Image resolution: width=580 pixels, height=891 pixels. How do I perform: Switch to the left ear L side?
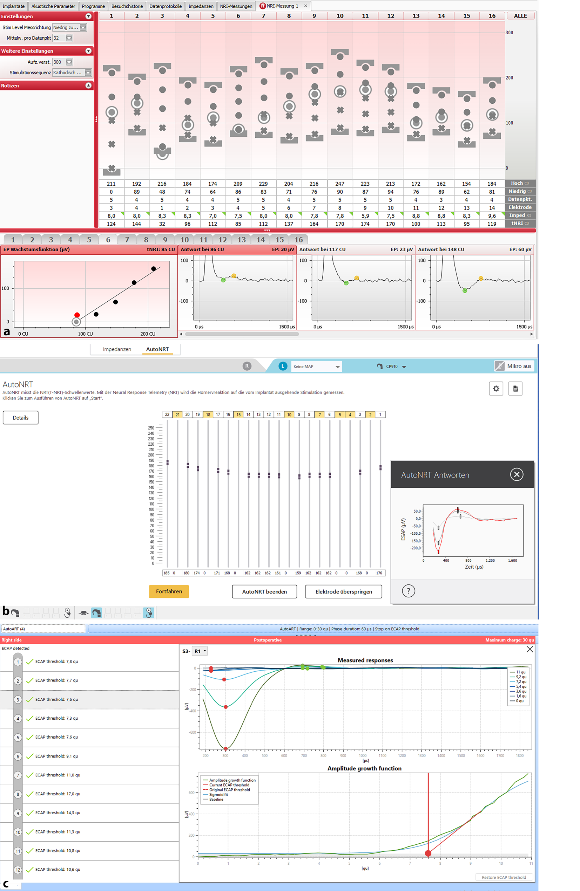(283, 366)
